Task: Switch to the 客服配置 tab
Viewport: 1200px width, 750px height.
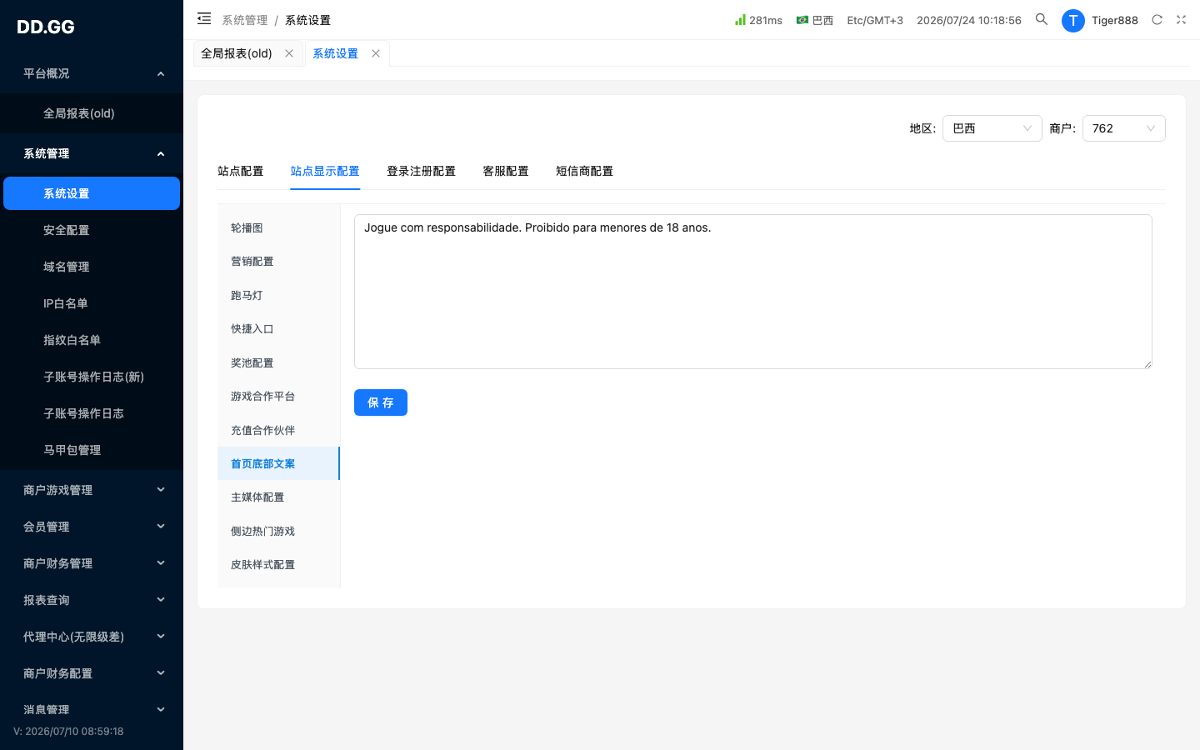Action: click(506, 171)
